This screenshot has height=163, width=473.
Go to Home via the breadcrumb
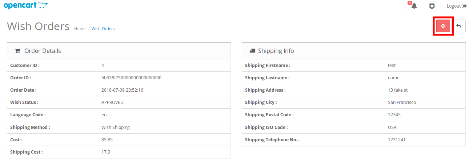[x=80, y=29]
